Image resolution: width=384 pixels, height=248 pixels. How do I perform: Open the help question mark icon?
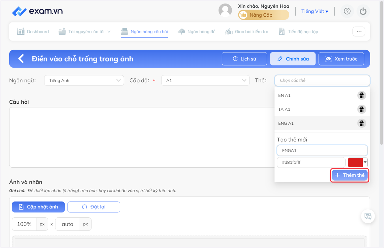(347, 12)
